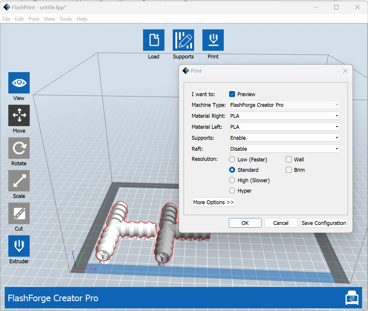
Task: Click Save Configuration
Action: tap(324, 223)
